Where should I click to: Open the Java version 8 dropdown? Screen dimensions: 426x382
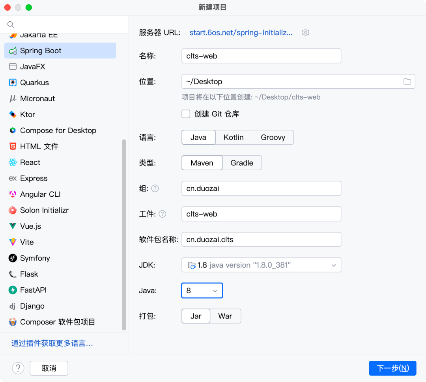click(202, 291)
